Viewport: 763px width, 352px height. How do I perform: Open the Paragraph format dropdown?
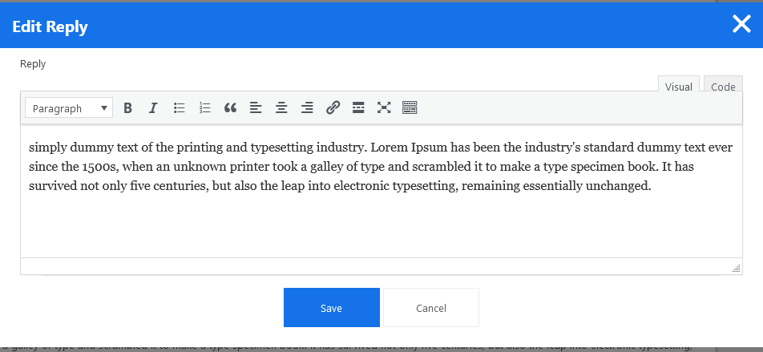(69, 108)
